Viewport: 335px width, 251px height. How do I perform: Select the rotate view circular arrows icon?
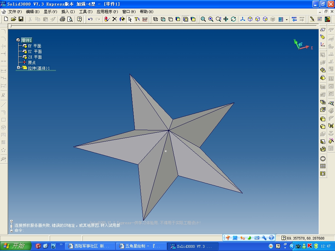[234, 19]
